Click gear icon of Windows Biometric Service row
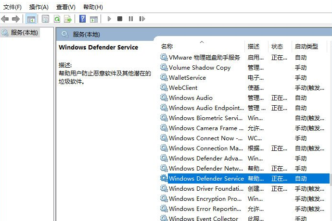Image resolution: width=332 pixels, height=221 pixels. (164, 118)
